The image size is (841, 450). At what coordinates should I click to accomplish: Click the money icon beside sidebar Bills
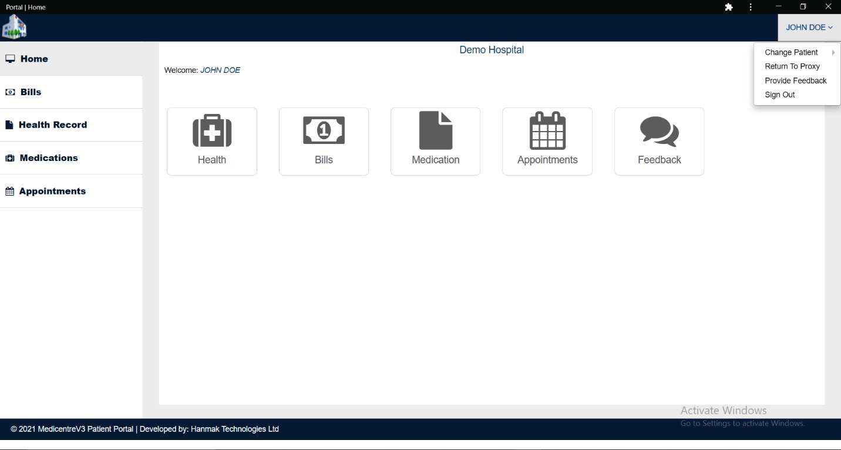pos(10,92)
